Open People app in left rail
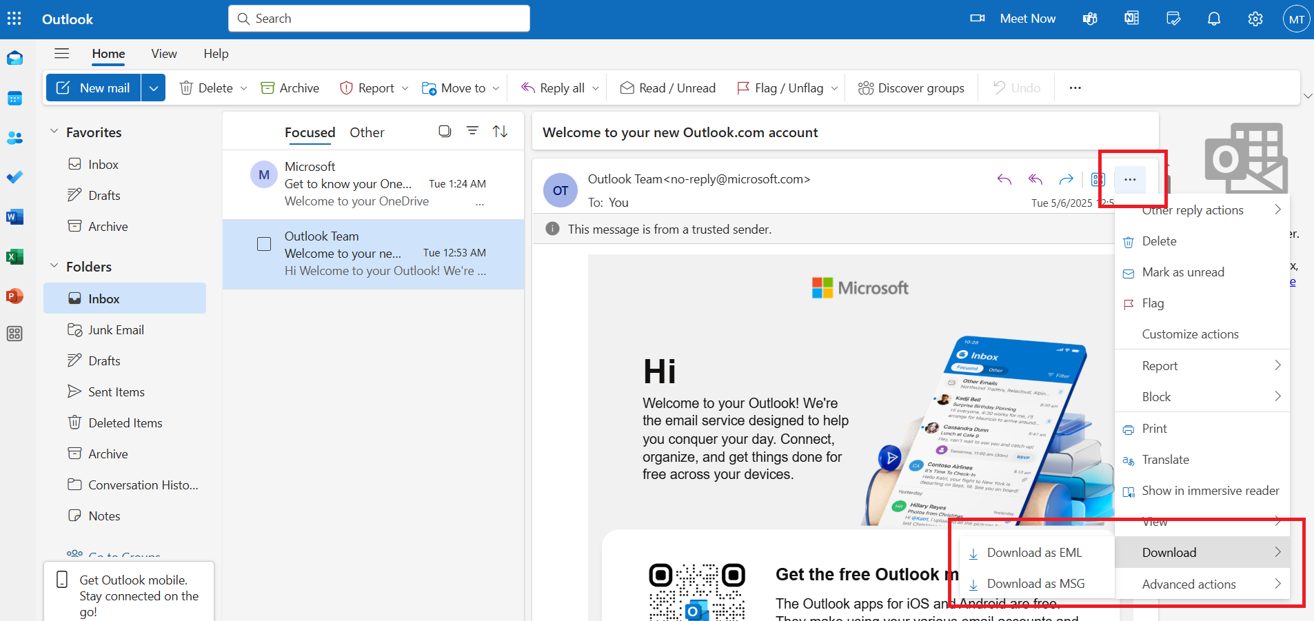This screenshot has height=621, width=1314. click(x=14, y=138)
